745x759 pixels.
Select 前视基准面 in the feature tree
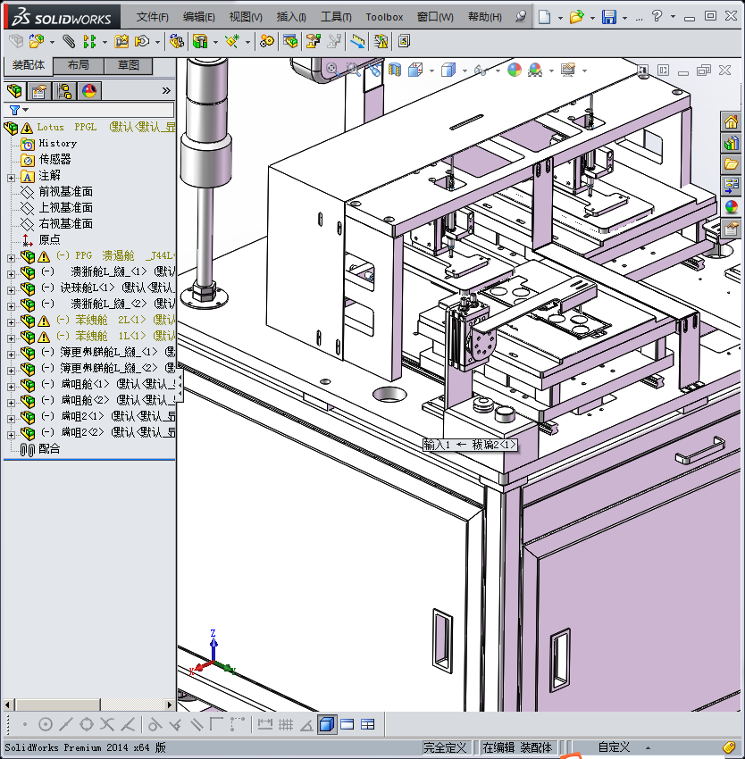pos(65,192)
